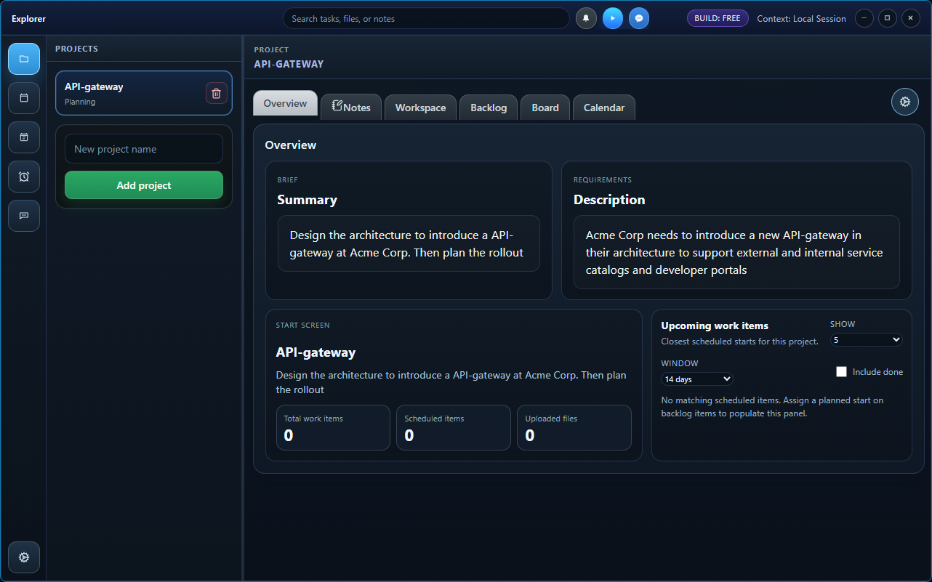Switch to the Notes tab

click(x=351, y=108)
